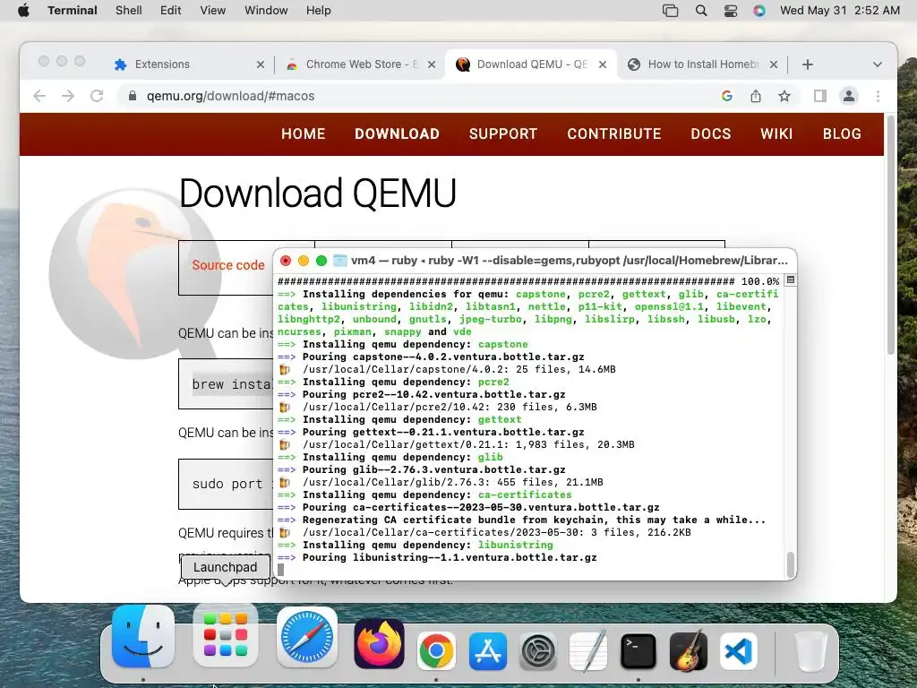Open the Edit menu
917x688 pixels.
point(171,11)
